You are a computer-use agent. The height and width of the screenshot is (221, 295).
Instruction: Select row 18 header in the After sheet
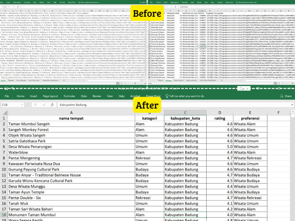click(4, 215)
